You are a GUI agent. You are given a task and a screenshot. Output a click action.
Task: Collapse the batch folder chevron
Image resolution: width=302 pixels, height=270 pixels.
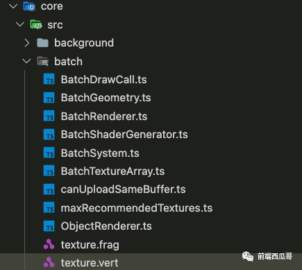[27, 61]
